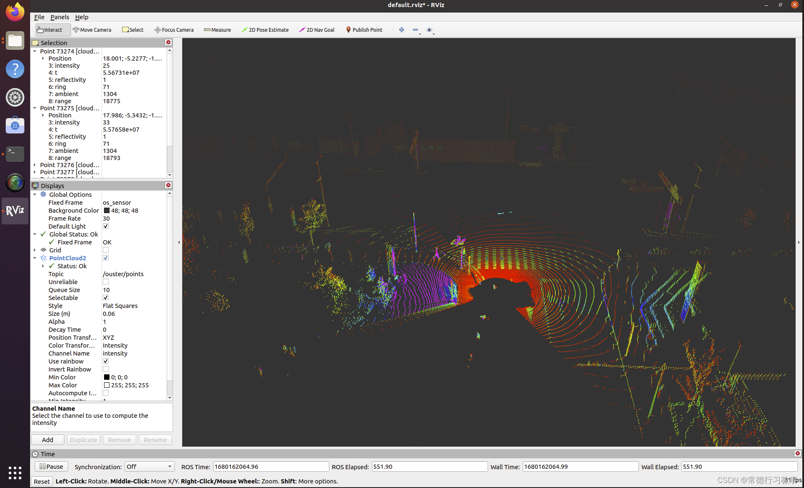Click the blue plus add-tool icon

coord(402,30)
